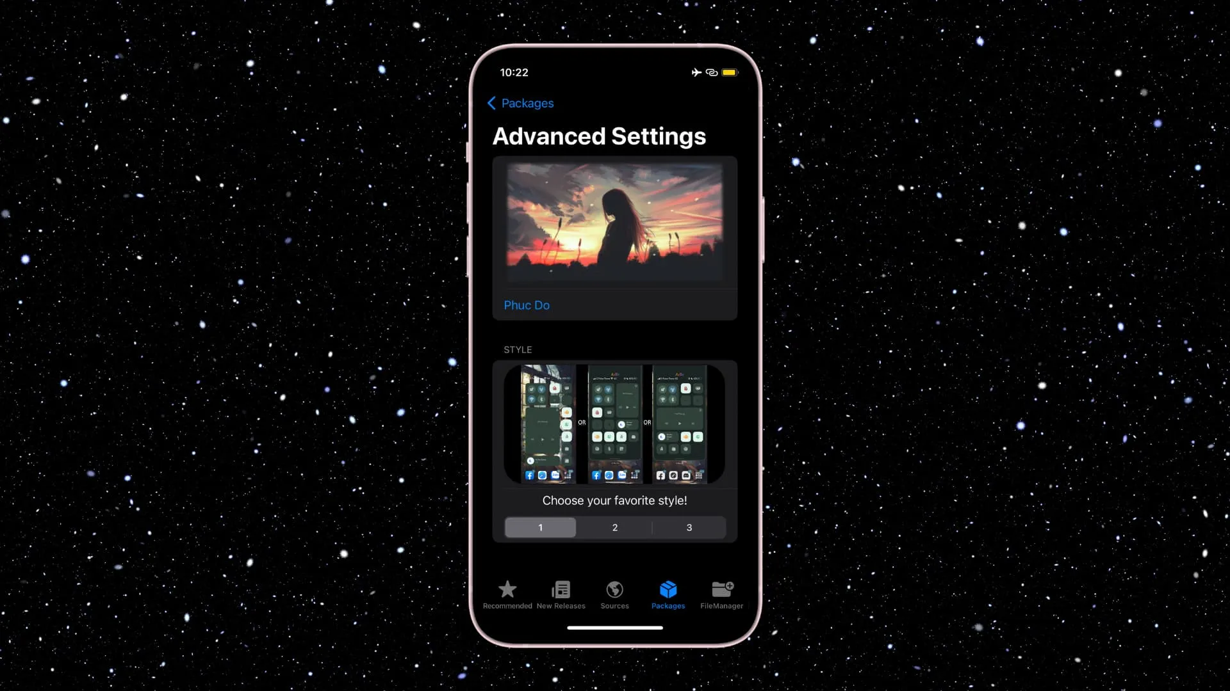Select style option 1

pyautogui.click(x=541, y=527)
